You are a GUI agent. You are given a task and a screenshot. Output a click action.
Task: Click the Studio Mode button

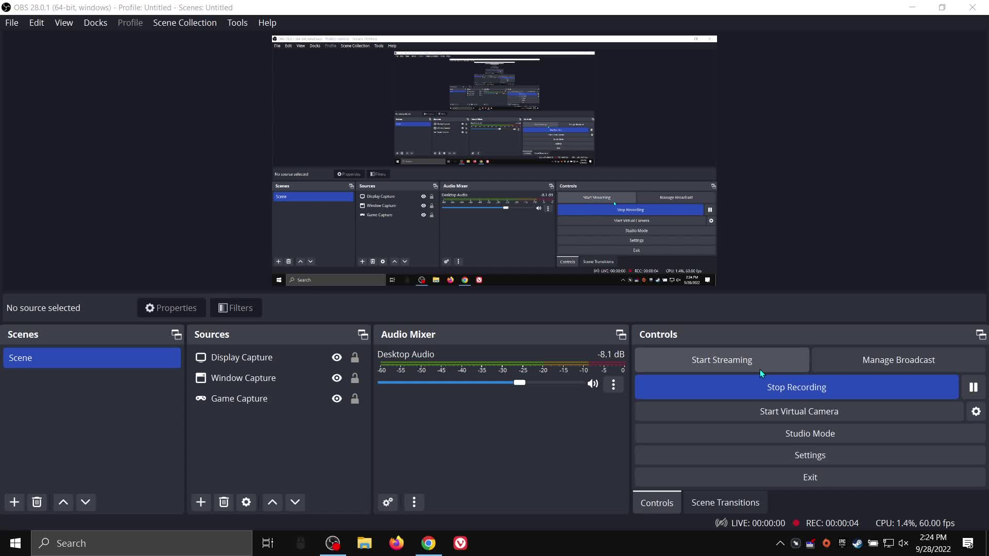(809, 433)
